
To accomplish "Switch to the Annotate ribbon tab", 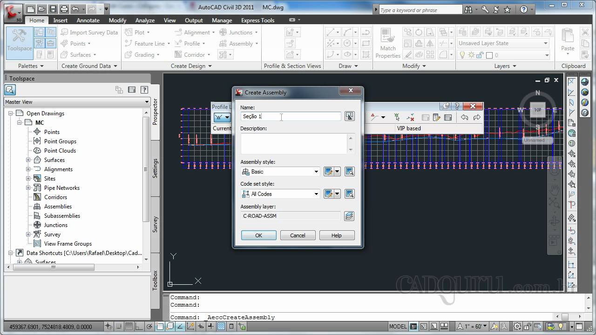I will 88,20.
